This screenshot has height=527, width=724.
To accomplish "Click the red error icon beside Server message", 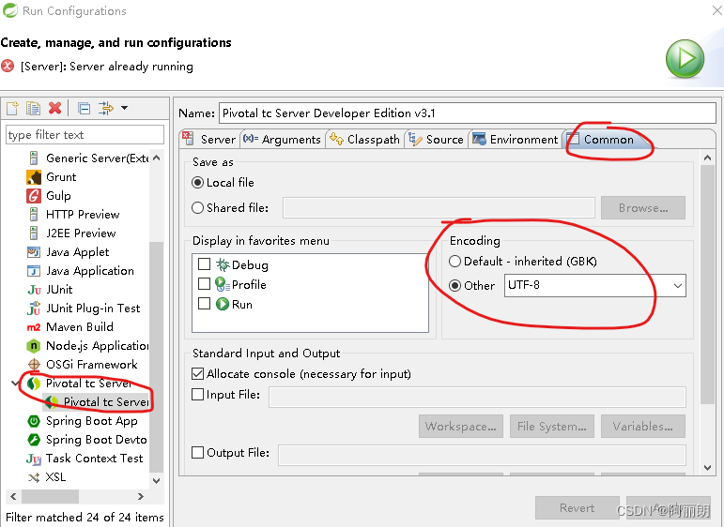I will (x=8, y=66).
